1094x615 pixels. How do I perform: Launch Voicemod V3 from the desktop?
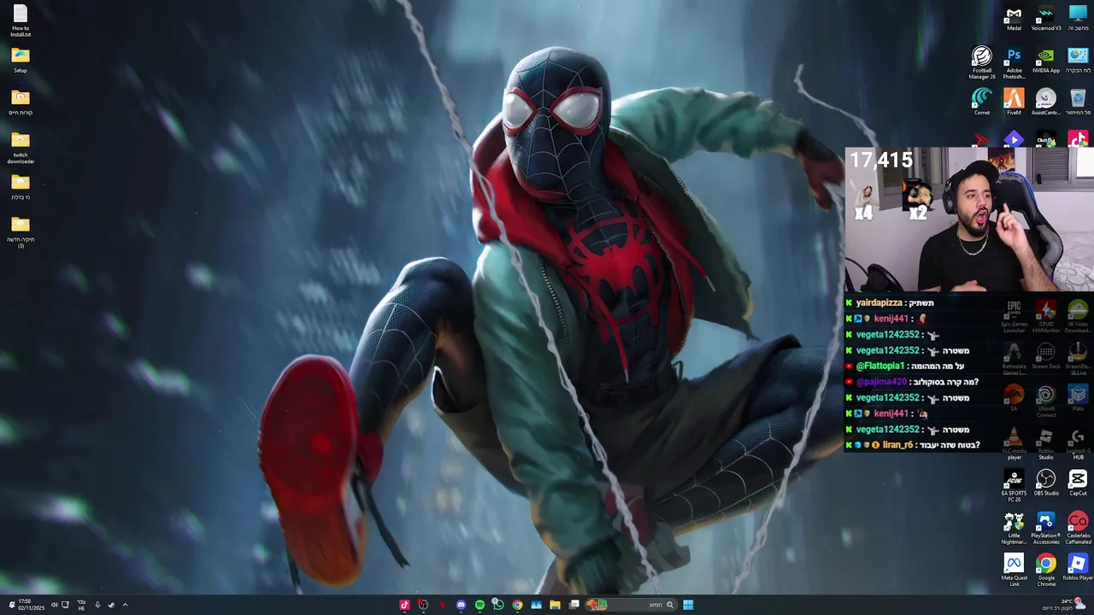pos(1046,19)
